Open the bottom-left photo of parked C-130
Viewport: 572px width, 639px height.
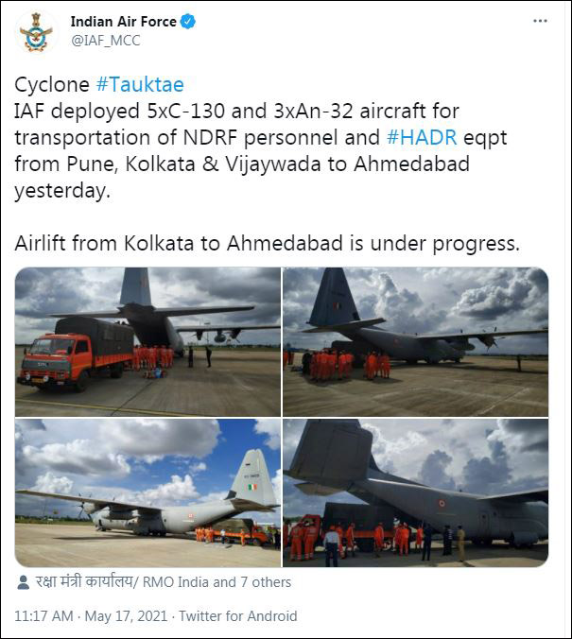tap(147, 492)
